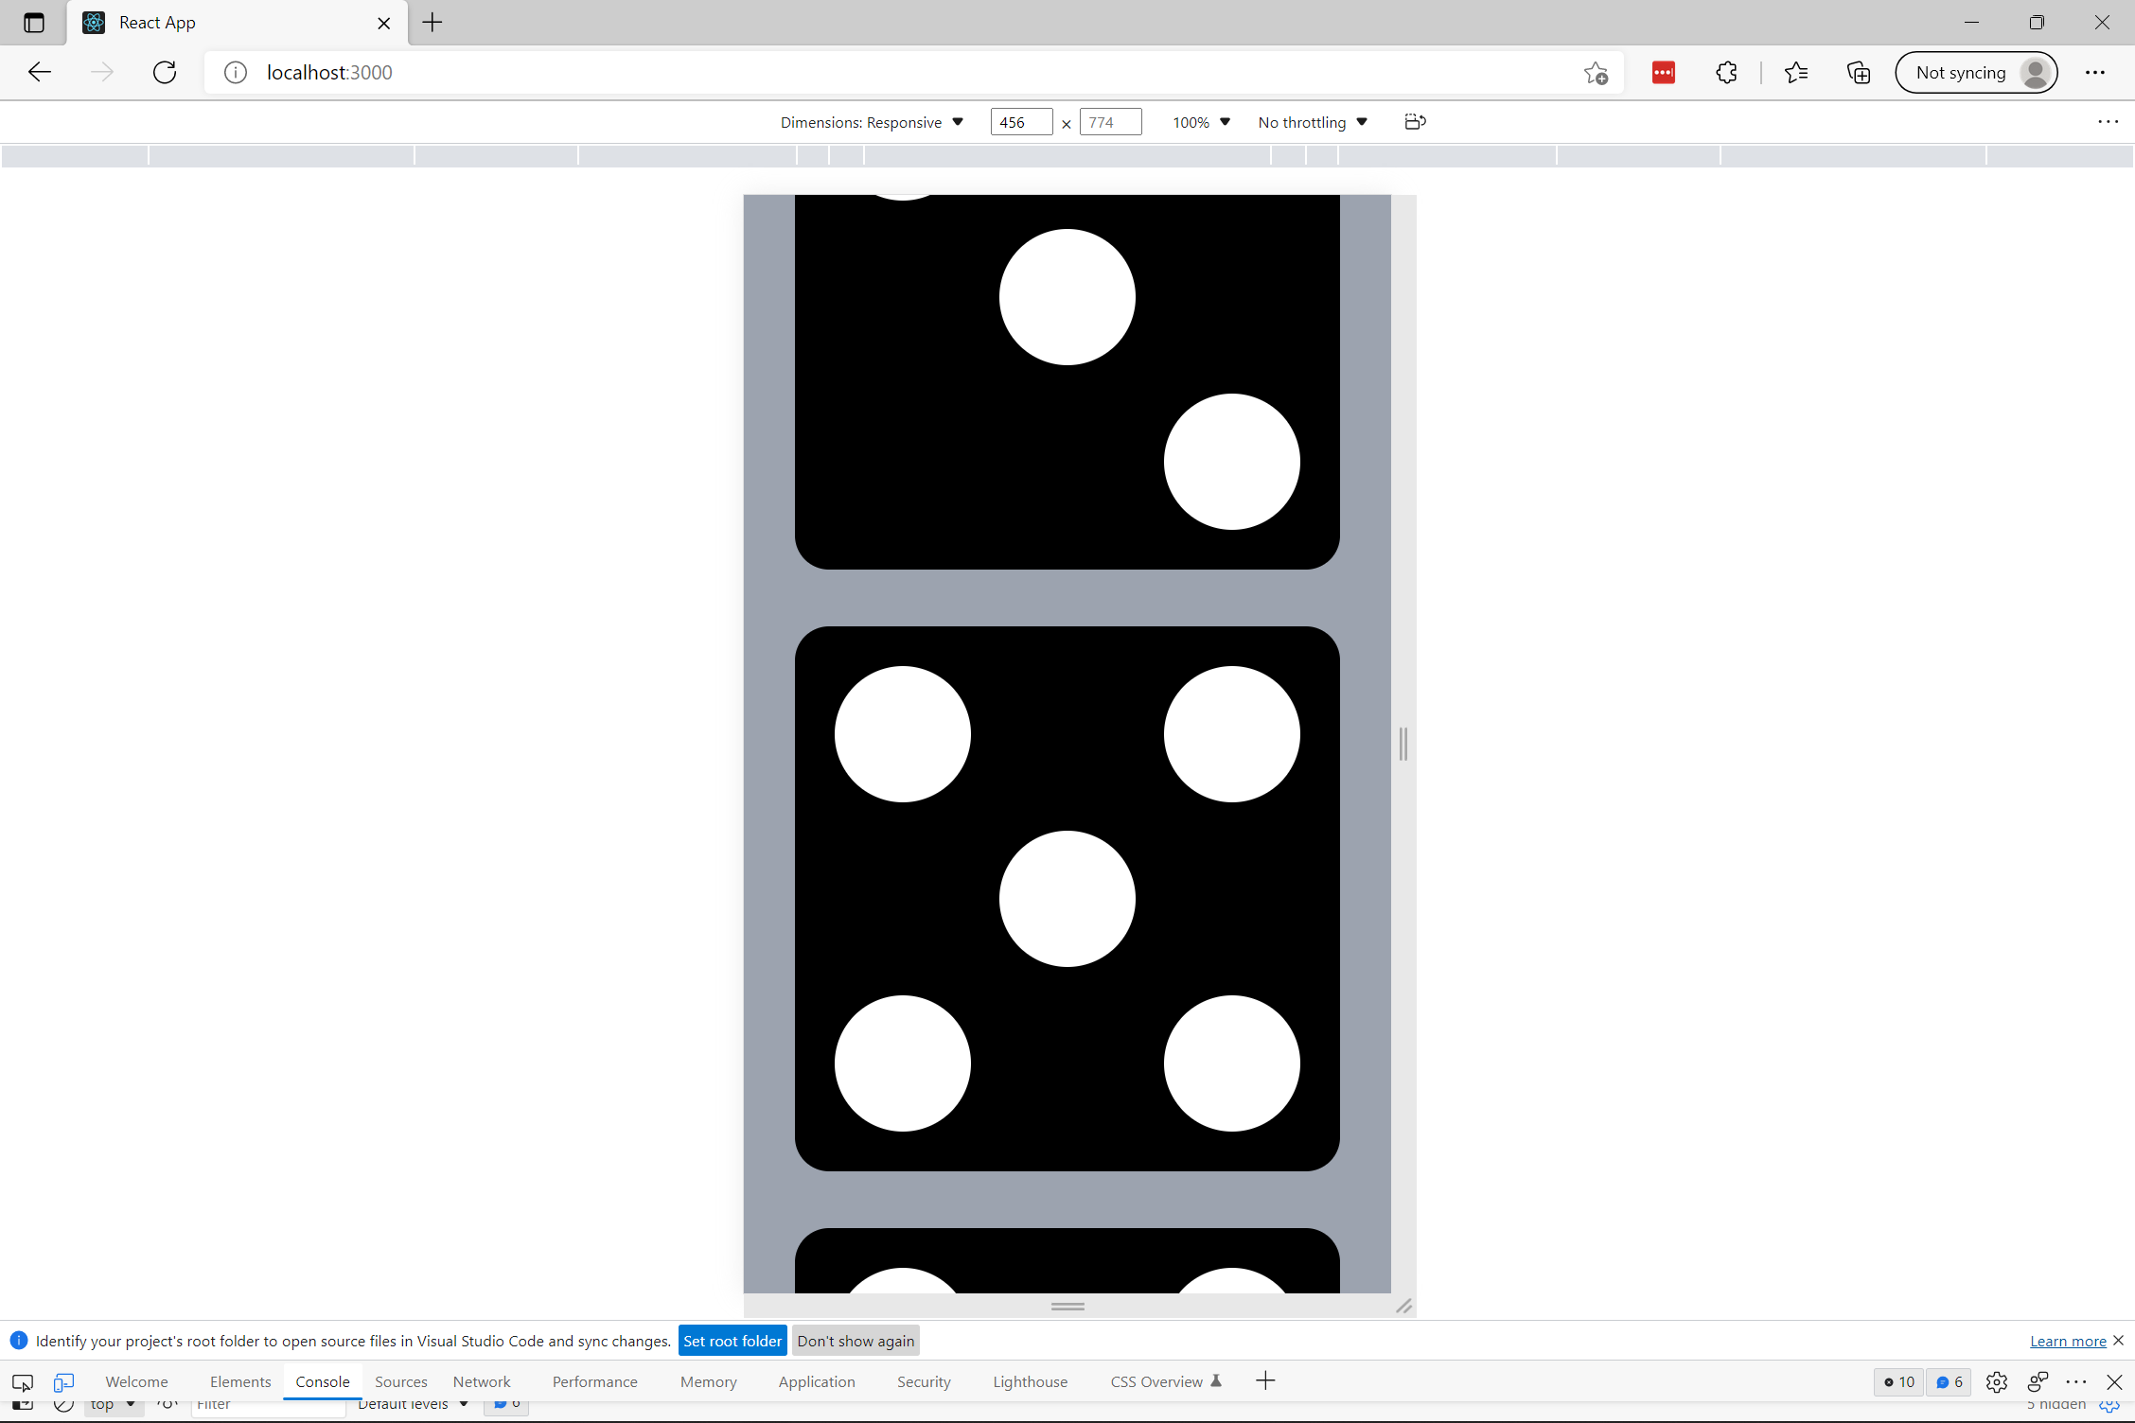Screen dimensions: 2135x1423
Task: Open the CSS Overview tab
Action: [x=1166, y=1382]
